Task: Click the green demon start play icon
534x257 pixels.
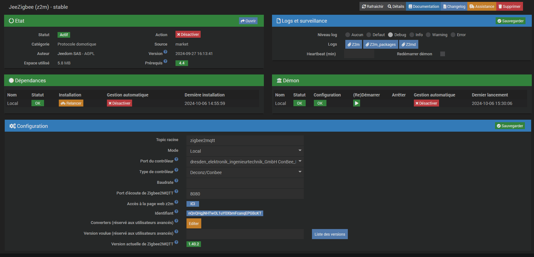Action: point(356,103)
